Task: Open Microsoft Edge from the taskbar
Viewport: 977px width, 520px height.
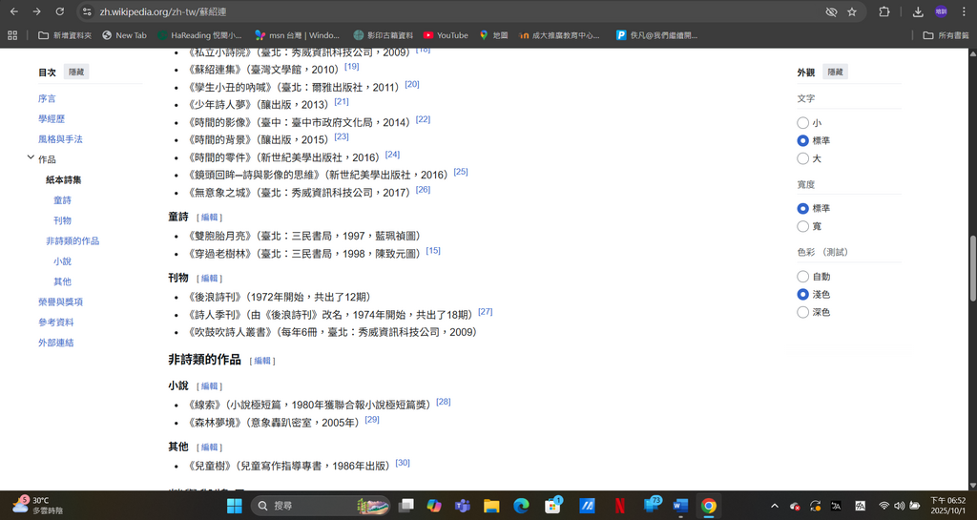Action: pyautogui.click(x=521, y=506)
